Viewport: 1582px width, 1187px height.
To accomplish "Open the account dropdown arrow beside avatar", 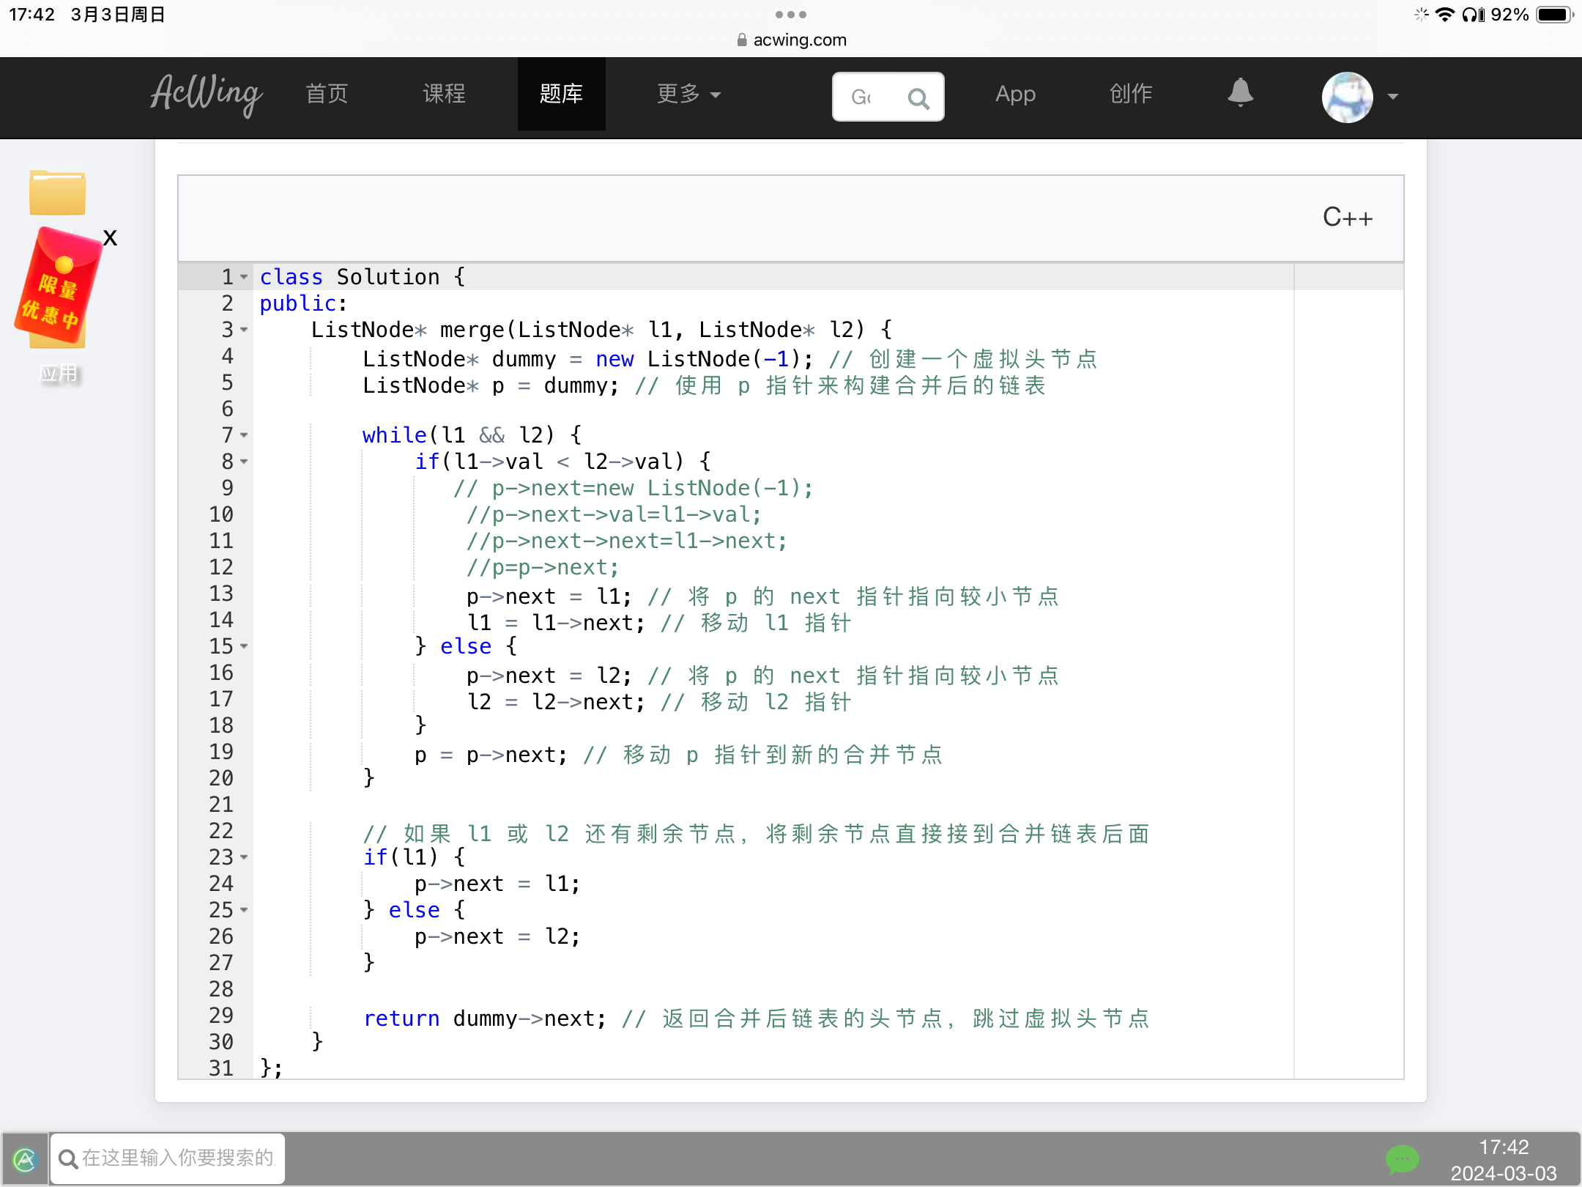I will pos(1393,97).
